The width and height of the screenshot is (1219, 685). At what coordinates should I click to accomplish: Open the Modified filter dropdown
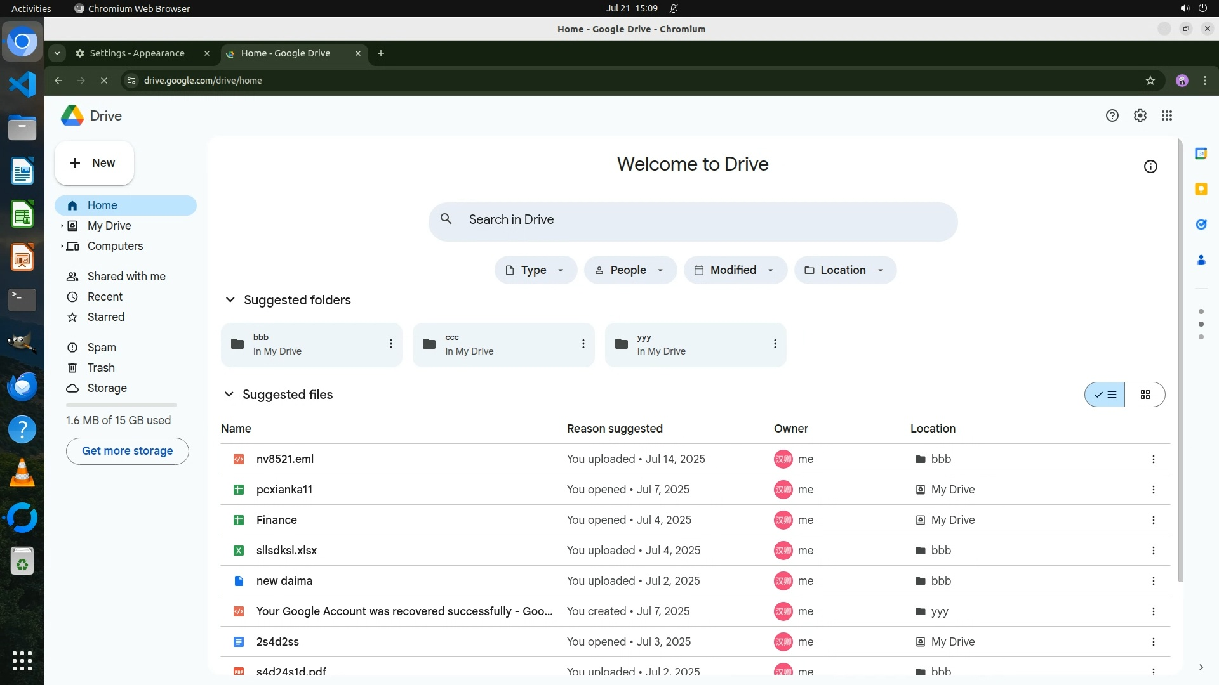click(x=735, y=270)
